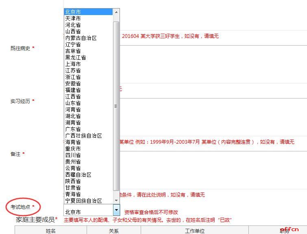307x234 pixels.
Task: Click the list scrollbar up arrow
Action: (x=116, y=12)
